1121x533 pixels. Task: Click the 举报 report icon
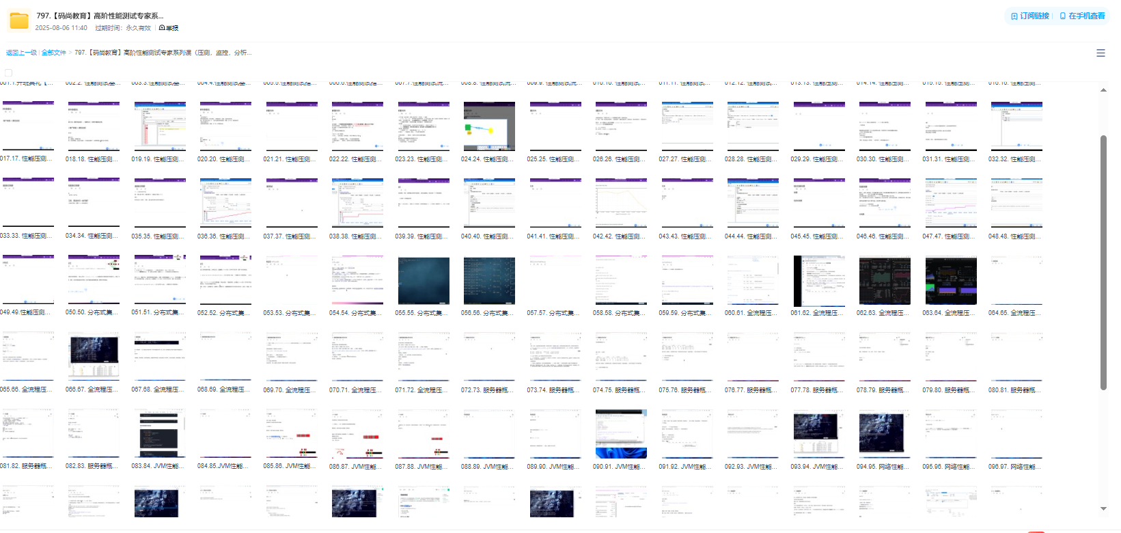(163, 28)
